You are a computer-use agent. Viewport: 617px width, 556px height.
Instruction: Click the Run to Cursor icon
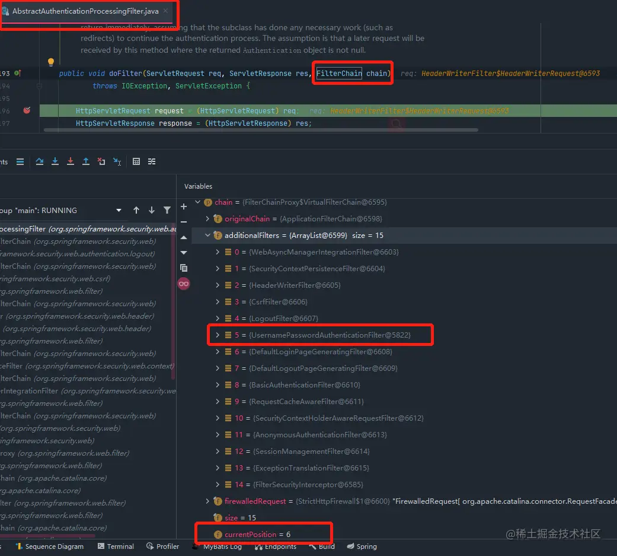(117, 161)
